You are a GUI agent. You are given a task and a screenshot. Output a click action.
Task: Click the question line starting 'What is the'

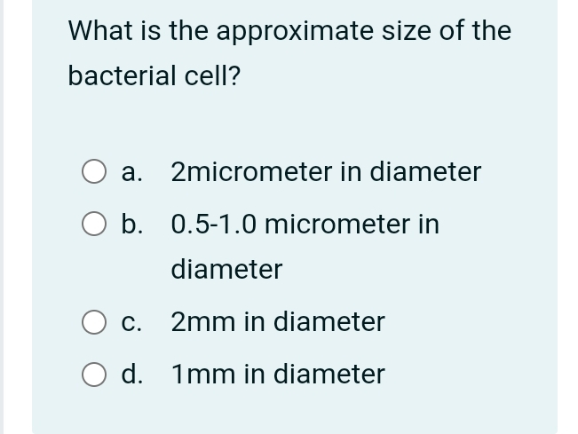pyautogui.click(x=289, y=31)
